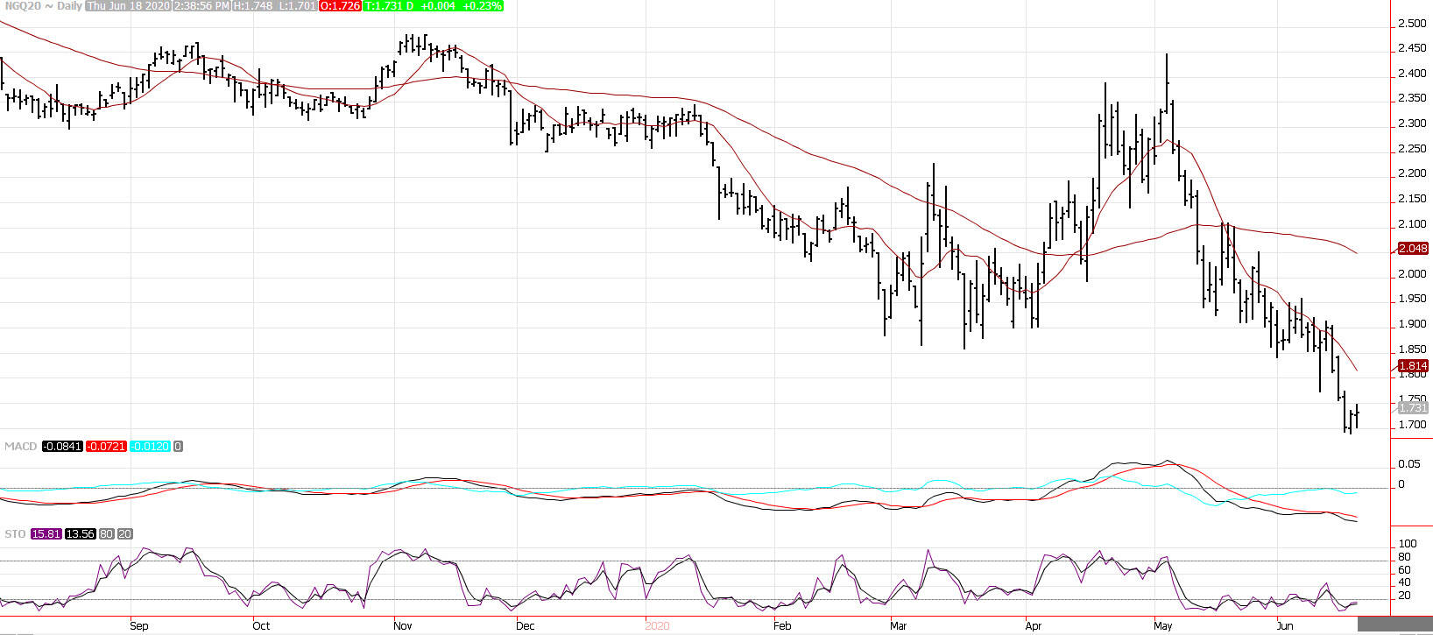Click the Nov month label on time axis
Viewport: 1433px width, 635px height.
(x=403, y=626)
